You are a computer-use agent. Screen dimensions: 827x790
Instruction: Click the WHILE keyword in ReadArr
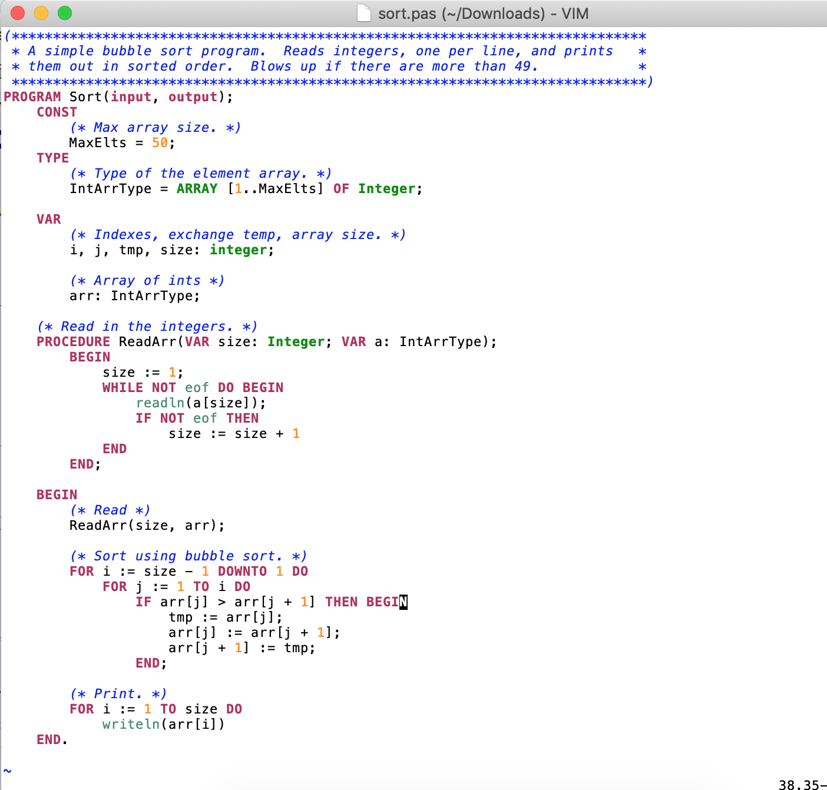[x=123, y=388]
